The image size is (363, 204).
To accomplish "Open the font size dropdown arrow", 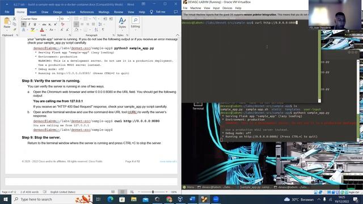I will (x=68, y=19).
